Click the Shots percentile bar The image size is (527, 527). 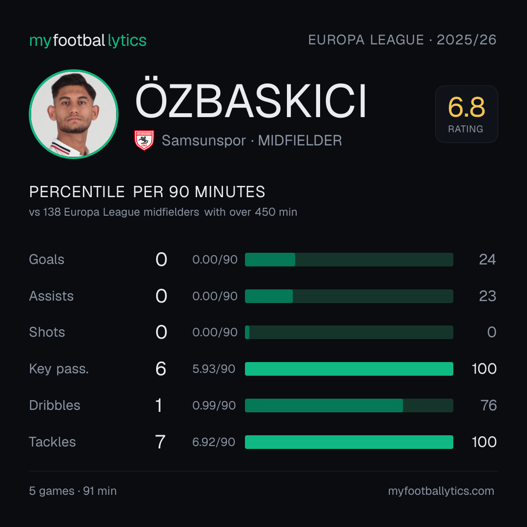click(x=349, y=332)
